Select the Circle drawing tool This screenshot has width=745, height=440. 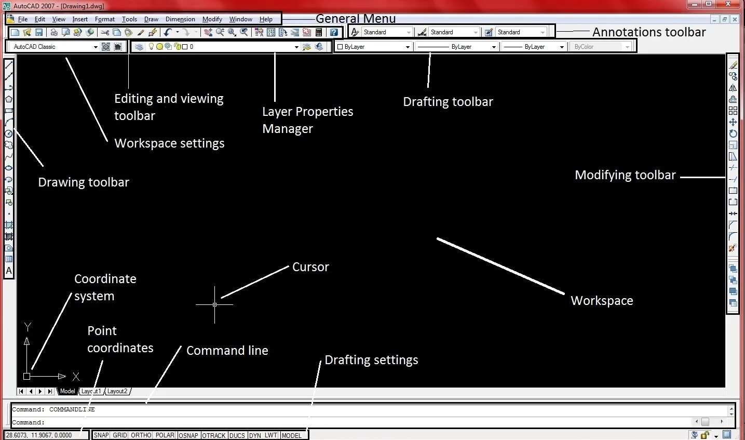[9, 134]
